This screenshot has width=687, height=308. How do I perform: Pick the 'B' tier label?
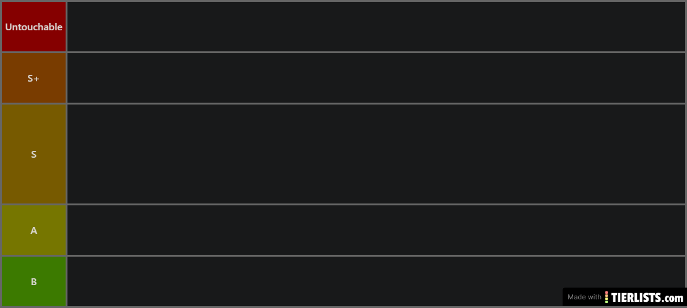[34, 281]
